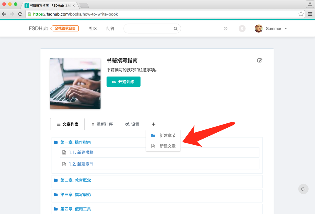Bookmark the page with the star icon
The image size is (315, 214).
tap(301, 14)
